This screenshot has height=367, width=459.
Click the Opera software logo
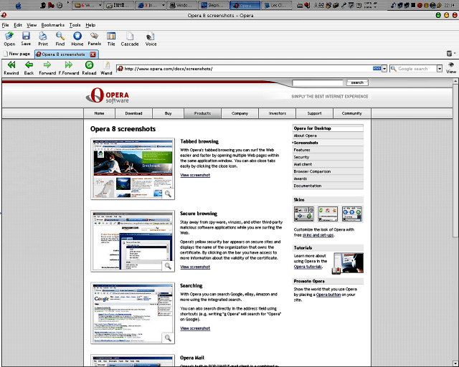coord(108,96)
